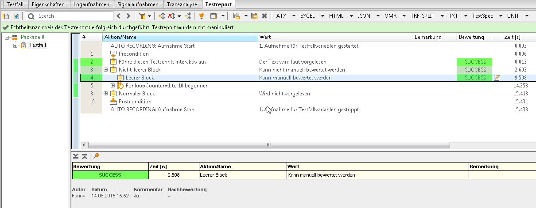Screen dimensions: 536x208
Task: Click the UNIT export button
Action: click(513, 16)
